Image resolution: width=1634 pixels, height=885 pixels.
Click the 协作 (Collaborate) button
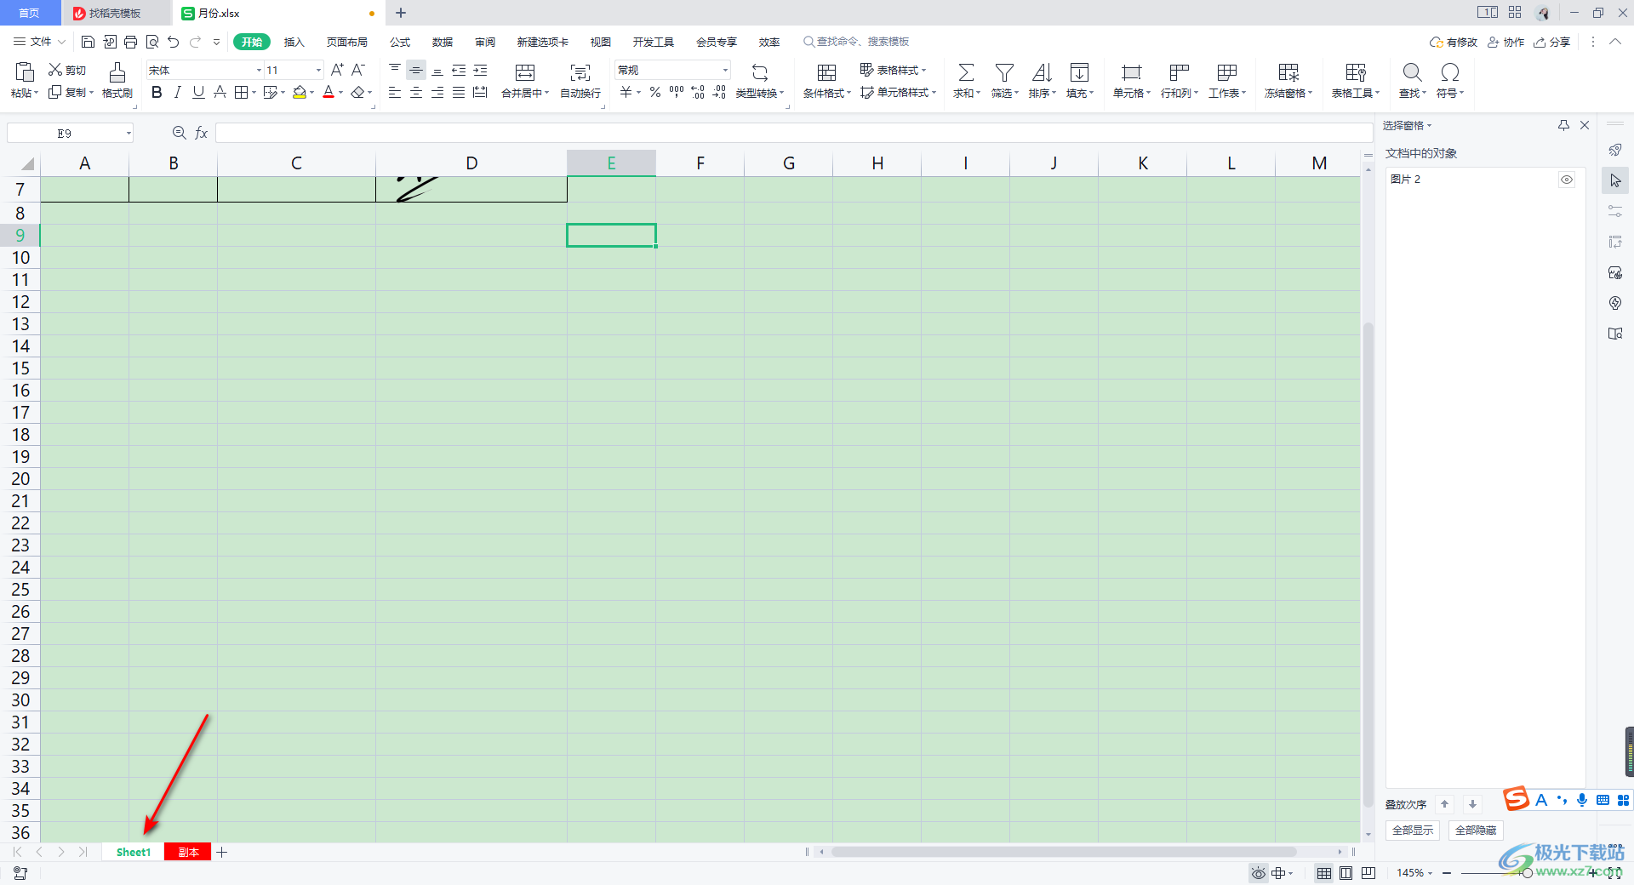1506,42
